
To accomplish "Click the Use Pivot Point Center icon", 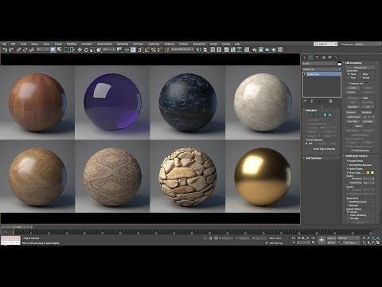I will tap(119, 49).
